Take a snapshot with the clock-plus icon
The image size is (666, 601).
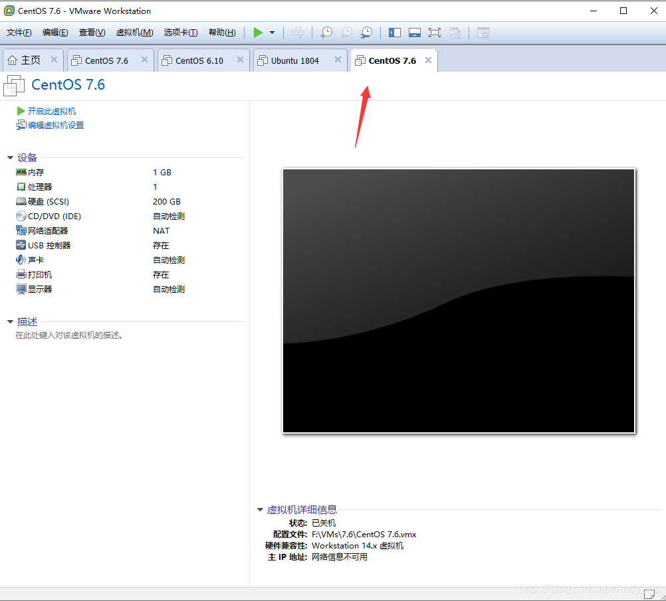tap(326, 33)
